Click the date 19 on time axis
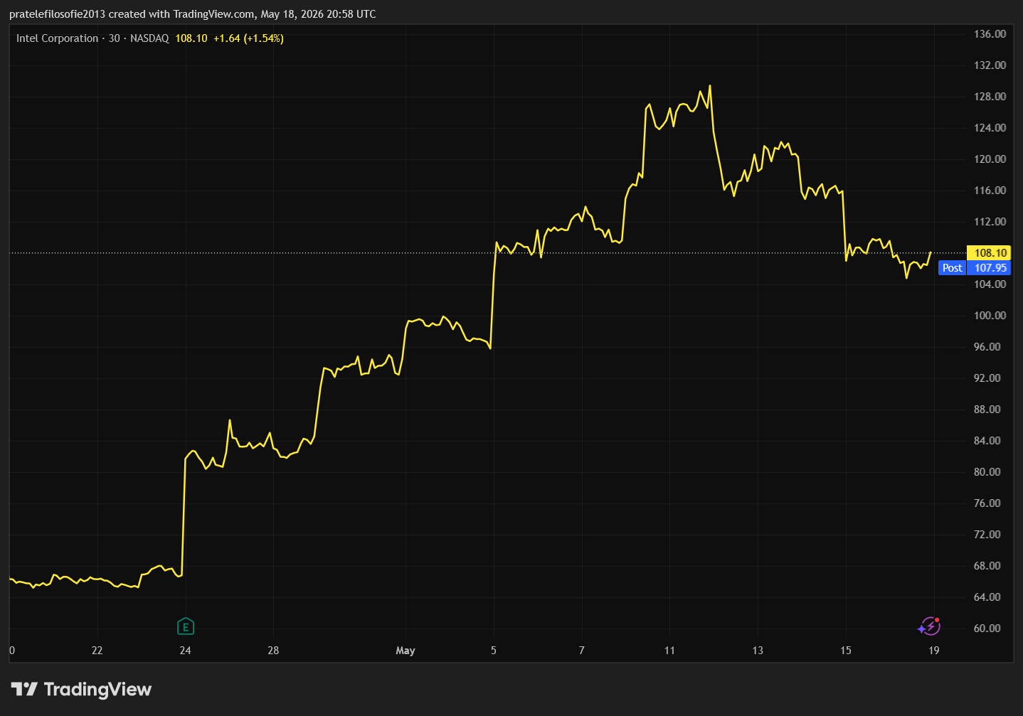This screenshot has height=716, width=1023. (x=934, y=651)
